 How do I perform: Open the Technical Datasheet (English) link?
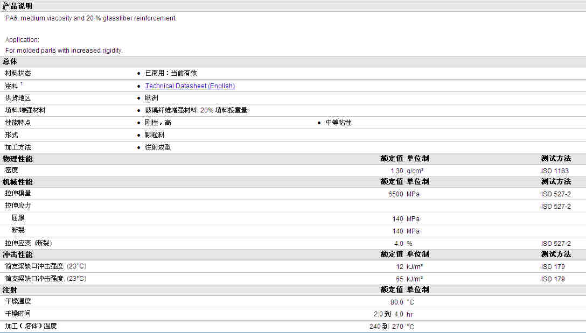190,86
